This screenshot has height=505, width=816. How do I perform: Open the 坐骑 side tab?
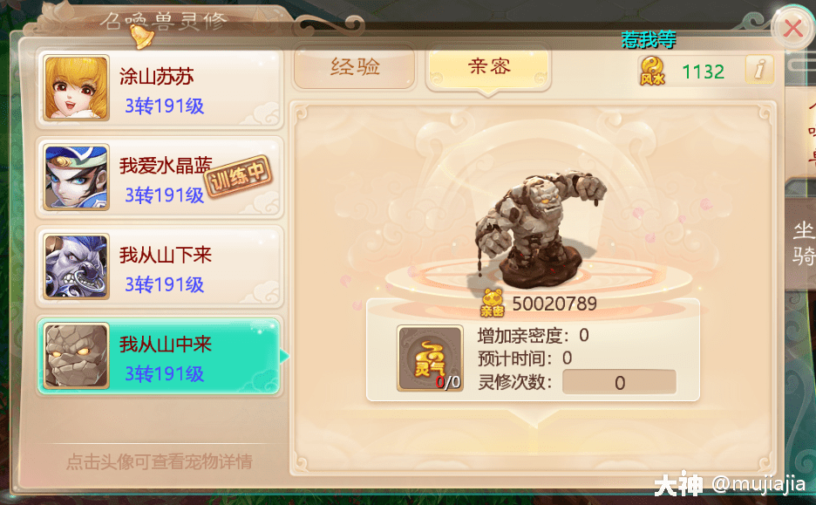803,243
